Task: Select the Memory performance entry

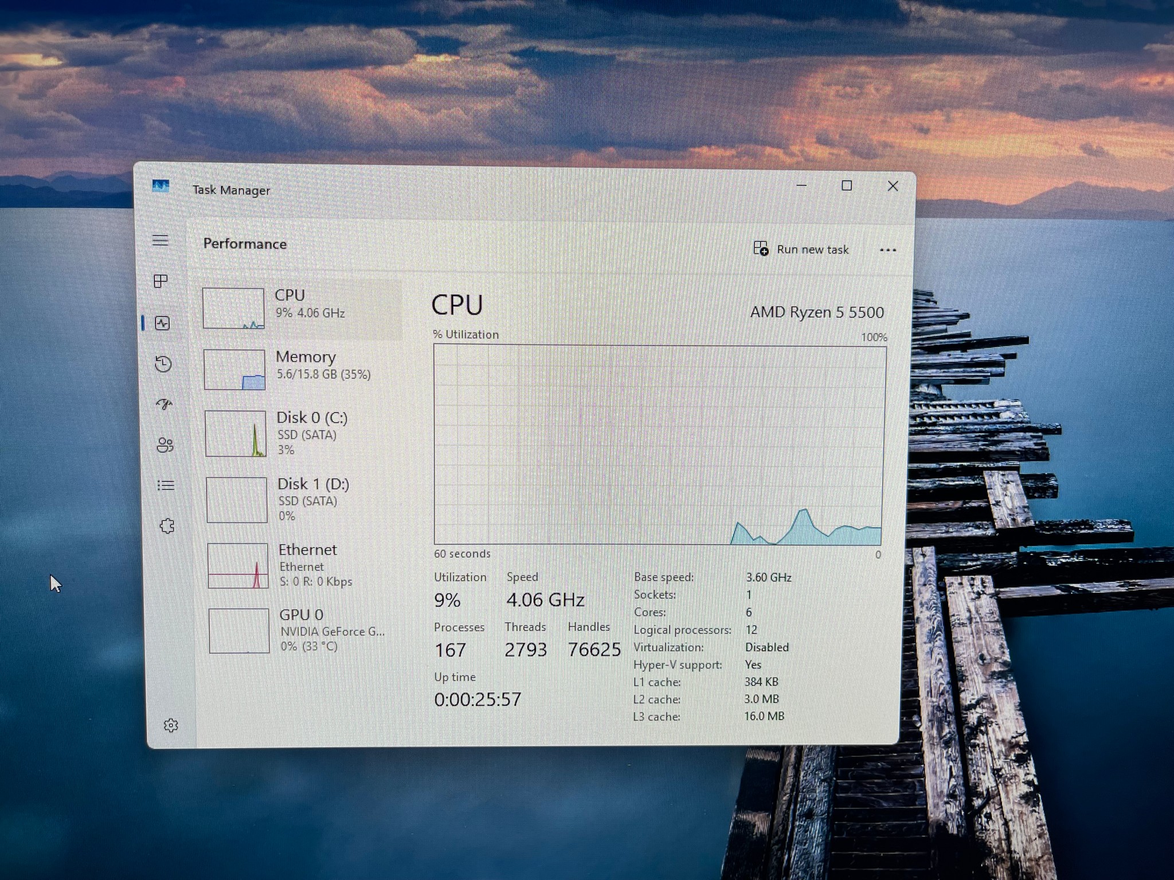Action: coord(302,370)
